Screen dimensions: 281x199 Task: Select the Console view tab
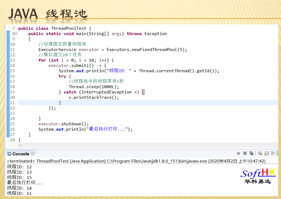(21, 154)
